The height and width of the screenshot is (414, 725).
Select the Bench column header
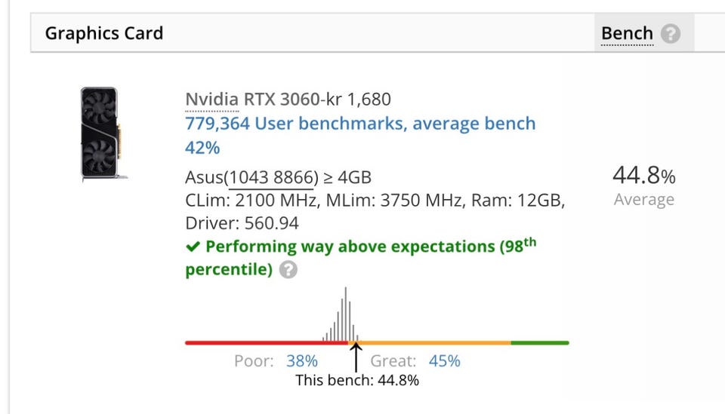tap(627, 34)
